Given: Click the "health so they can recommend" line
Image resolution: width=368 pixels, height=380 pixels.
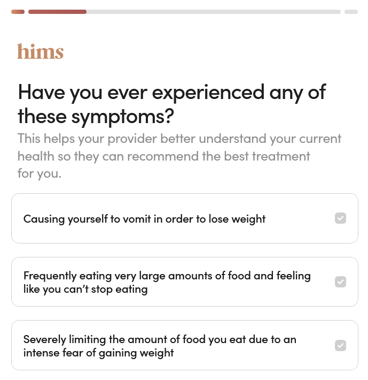Looking at the screenshot, I should click(x=163, y=156).
